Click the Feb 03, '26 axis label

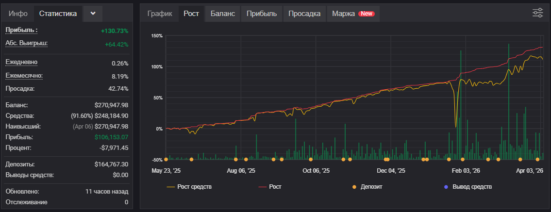(x=466, y=171)
